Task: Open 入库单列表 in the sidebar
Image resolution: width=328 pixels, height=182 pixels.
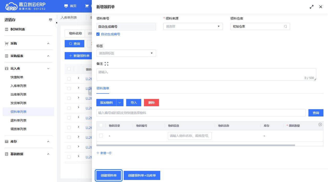Action: [18, 86]
